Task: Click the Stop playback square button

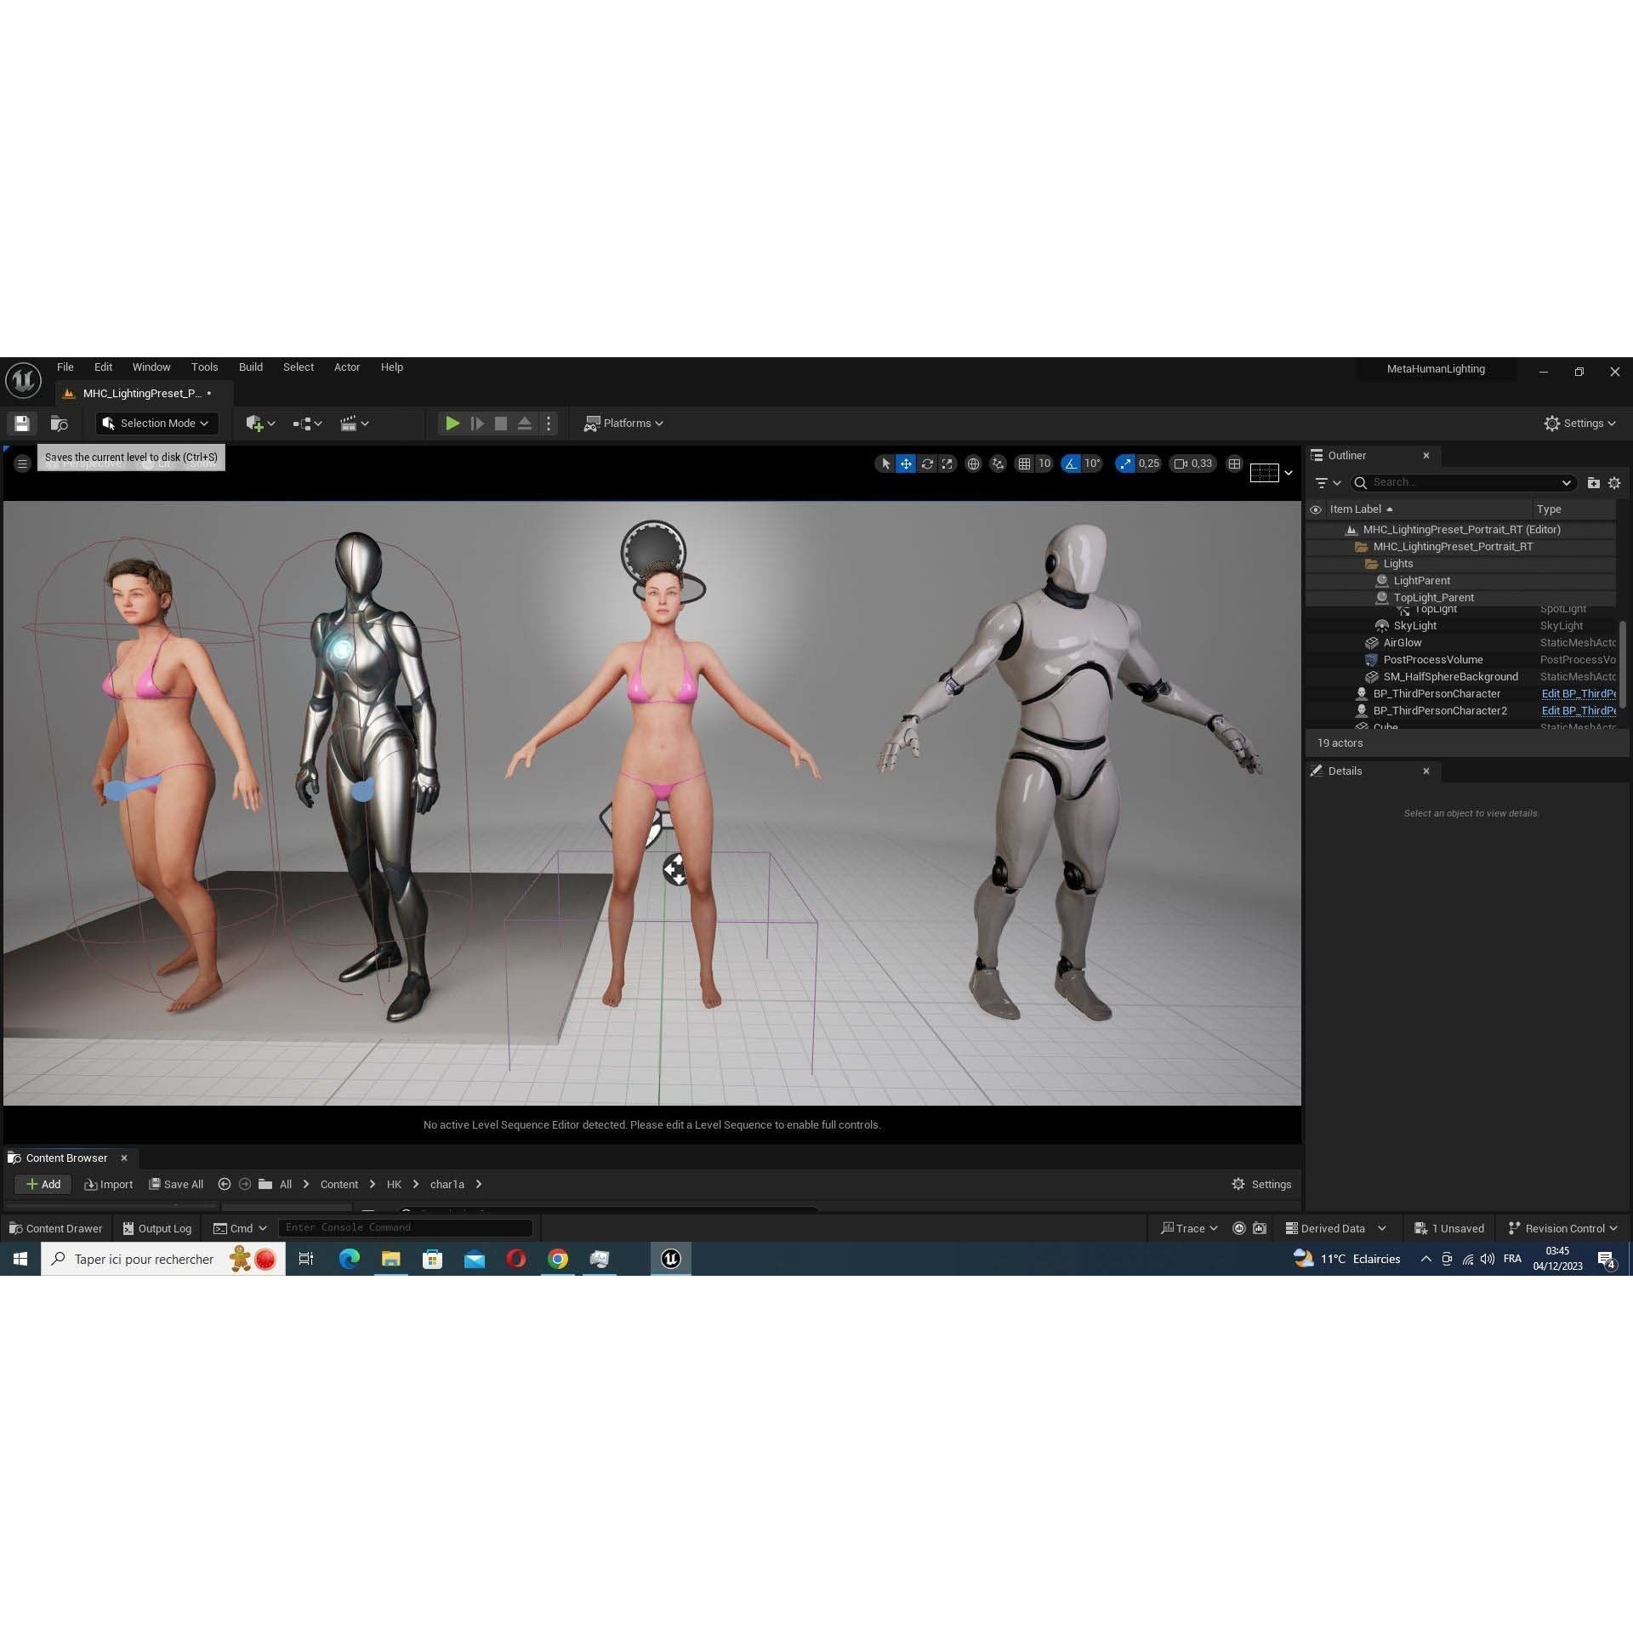Action: (x=501, y=423)
